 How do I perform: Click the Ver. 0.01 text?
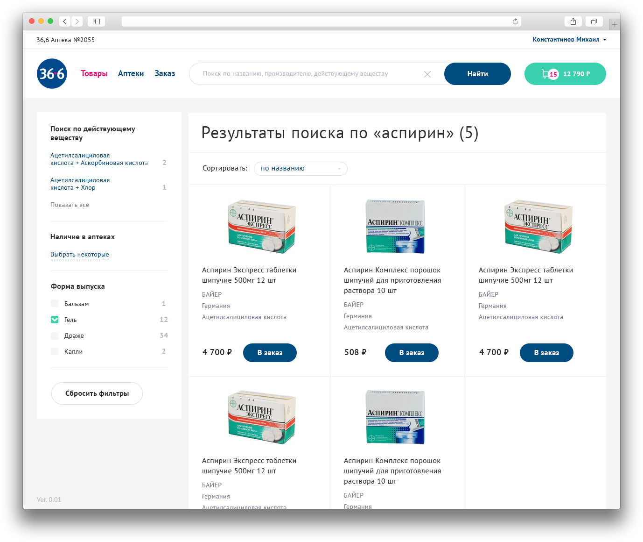click(49, 499)
